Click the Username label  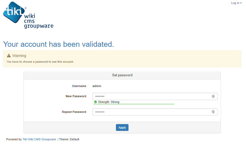point(79,86)
